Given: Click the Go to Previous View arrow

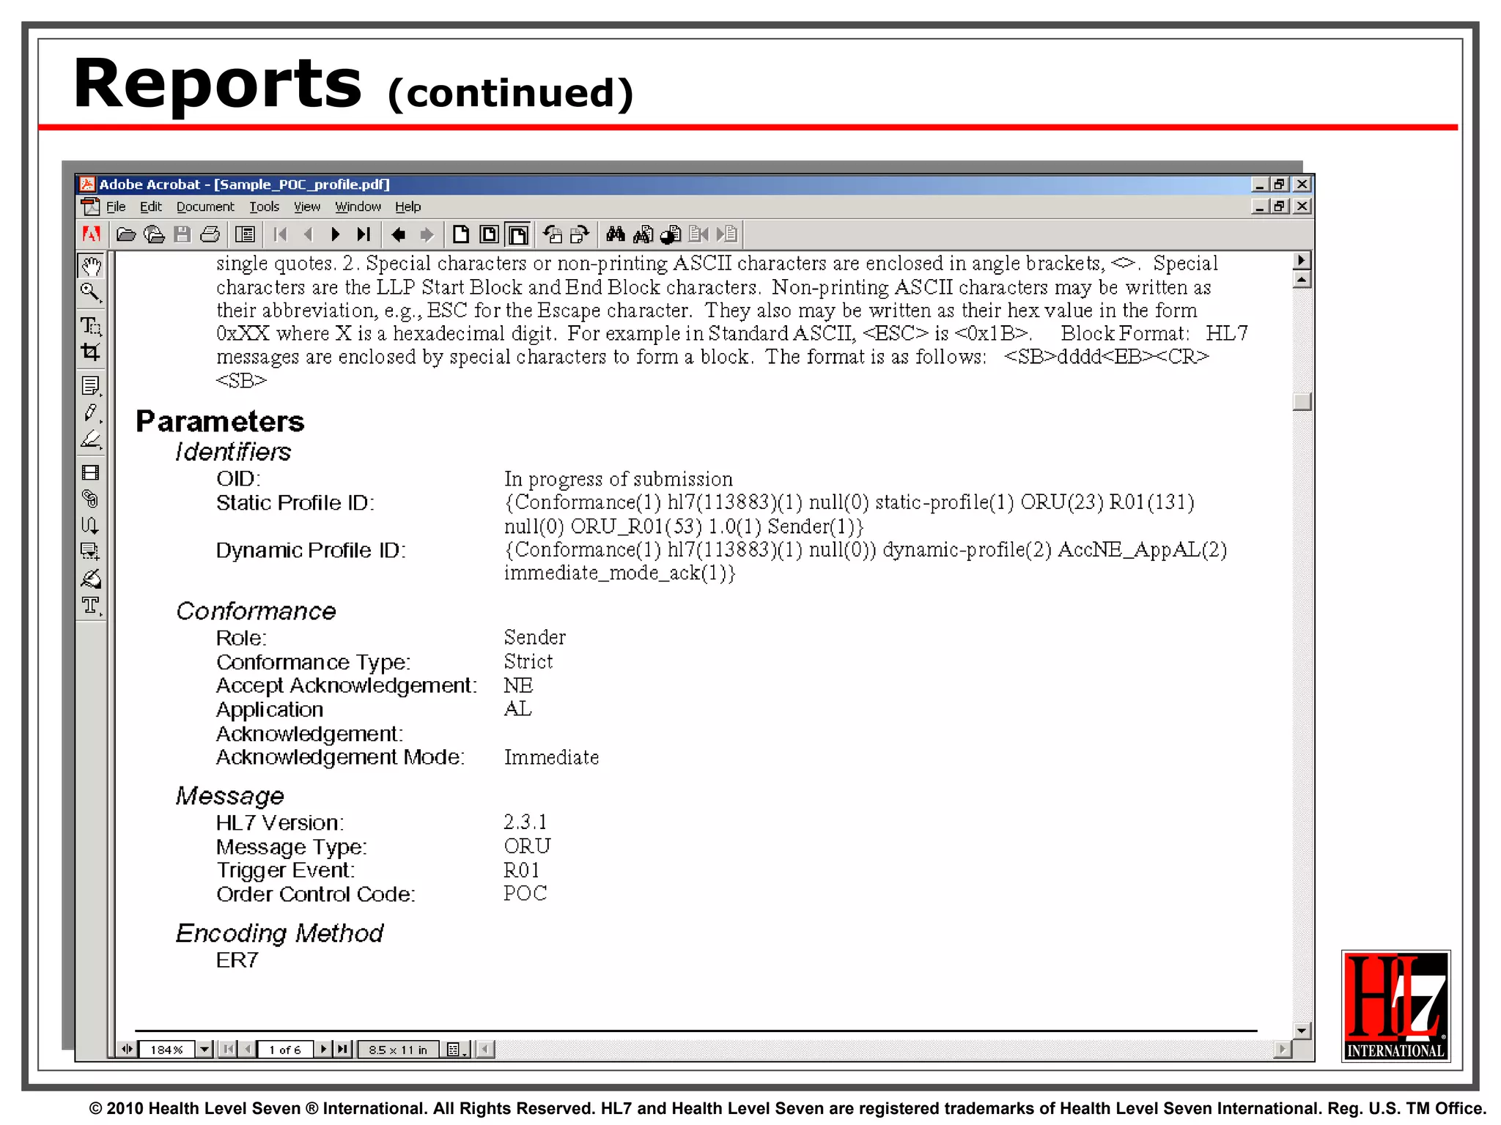Looking at the screenshot, I should [x=399, y=234].
